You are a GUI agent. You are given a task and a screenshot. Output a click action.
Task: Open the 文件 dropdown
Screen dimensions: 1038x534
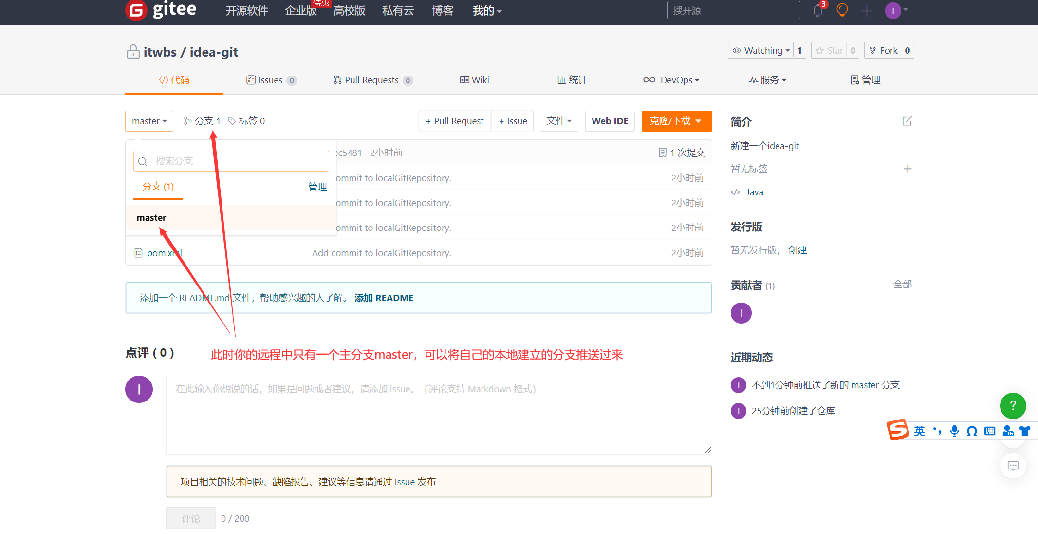(559, 121)
